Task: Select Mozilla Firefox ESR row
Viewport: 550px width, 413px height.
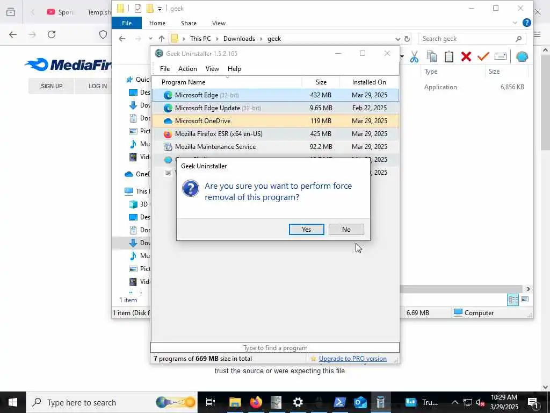Action: click(275, 134)
